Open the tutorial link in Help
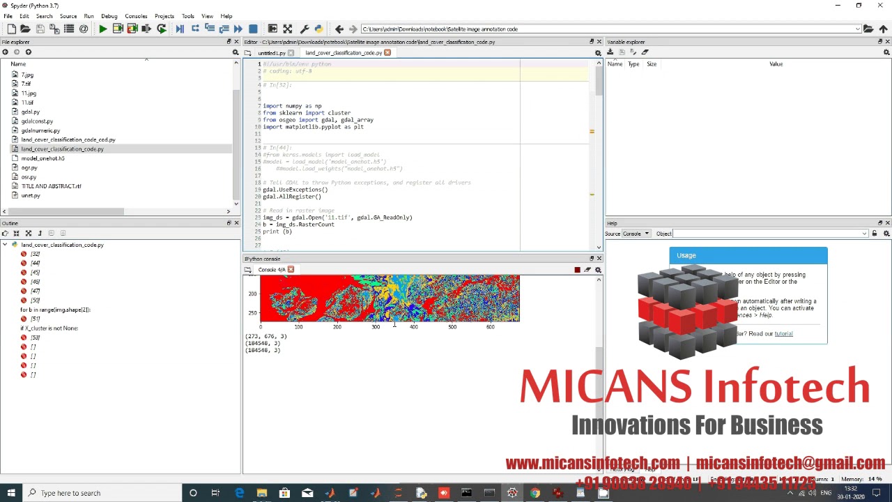This screenshot has width=892, height=502. [x=783, y=333]
